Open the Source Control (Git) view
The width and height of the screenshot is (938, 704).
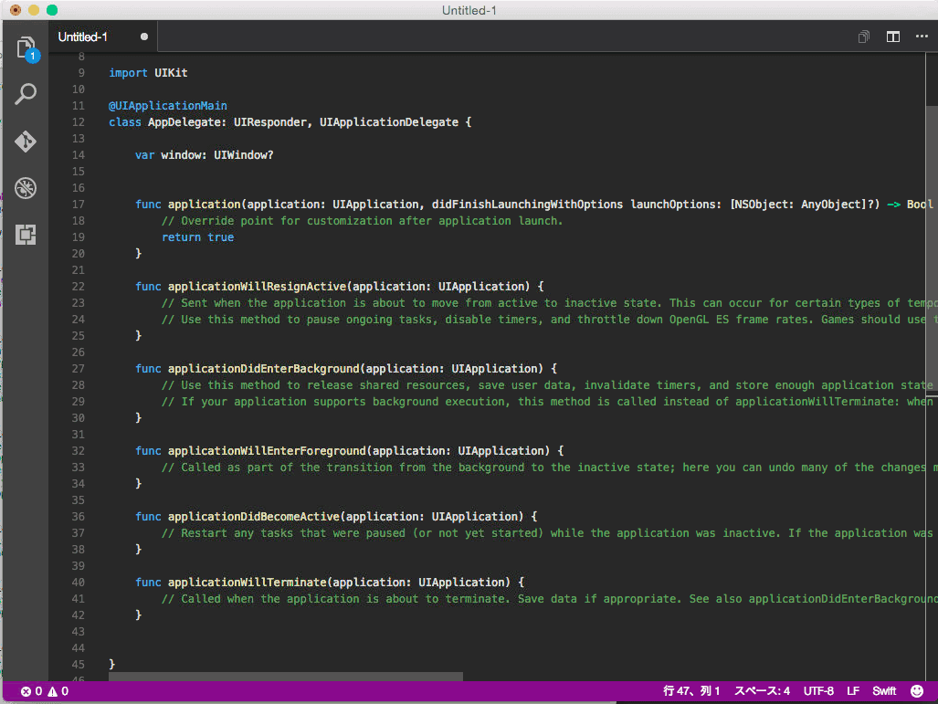[26, 142]
